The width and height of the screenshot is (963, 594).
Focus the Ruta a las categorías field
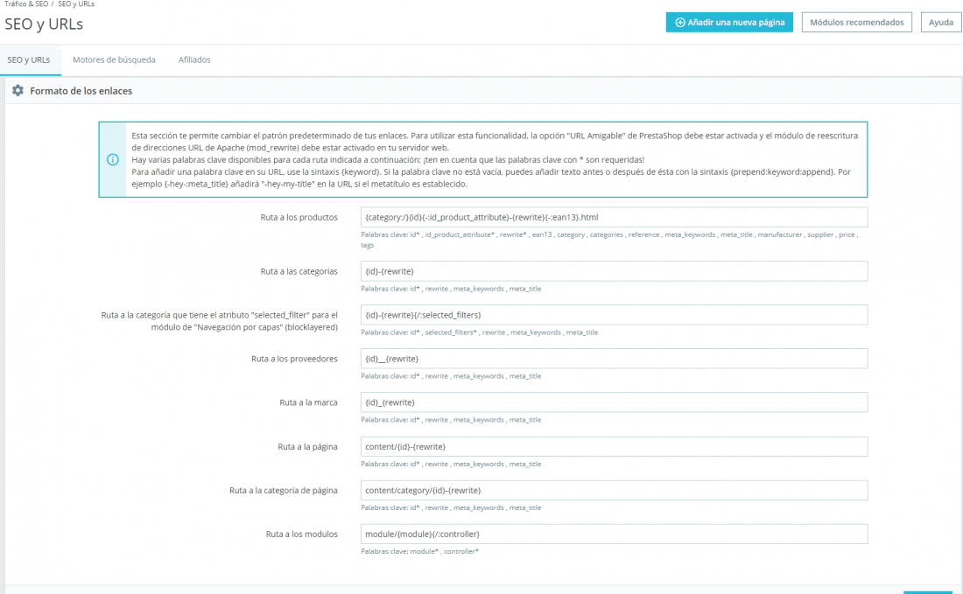click(615, 271)
